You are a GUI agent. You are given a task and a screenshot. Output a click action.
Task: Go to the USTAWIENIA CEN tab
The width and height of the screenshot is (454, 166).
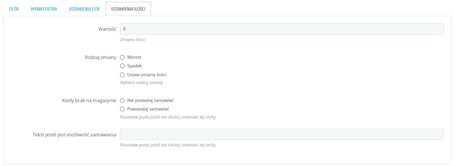pyautogui.click(x=84, y=9)
